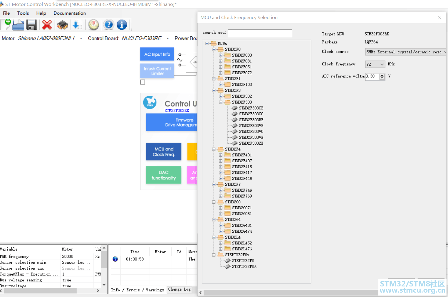Expand the STM32F746 folder
448x297 pixels.
click(x=221, y=190)
